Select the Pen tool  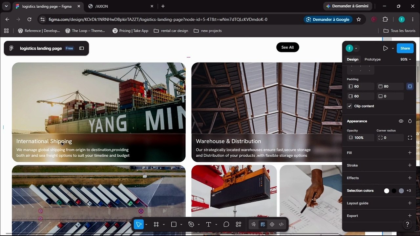[x=191, y=225]
